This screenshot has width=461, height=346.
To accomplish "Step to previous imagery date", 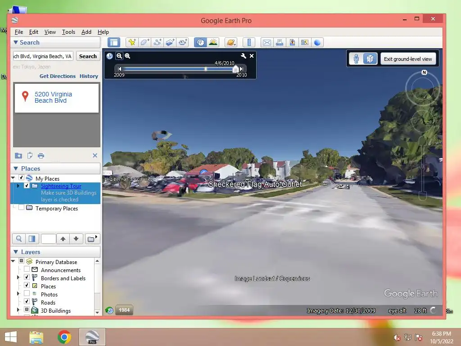I will (x=119, y=69).
